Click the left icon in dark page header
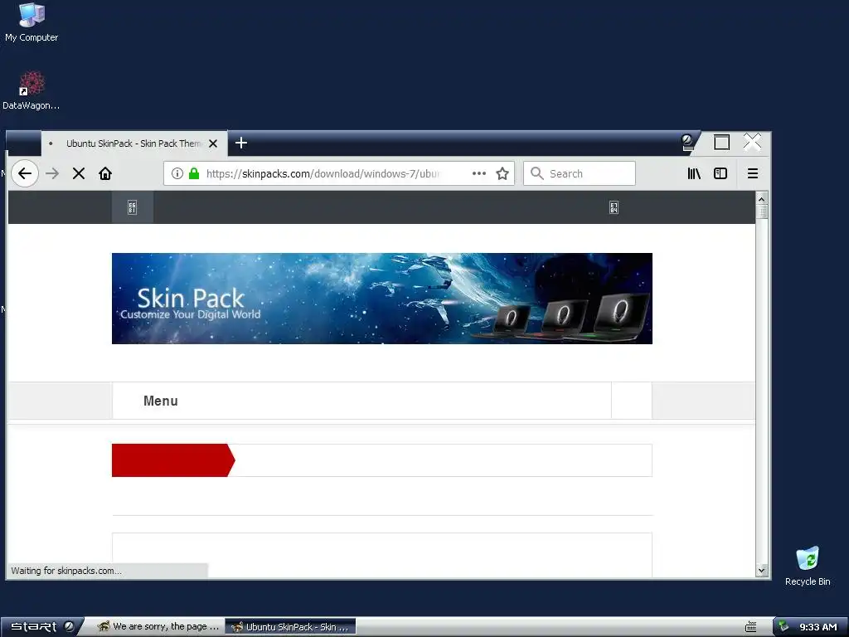This screenshot has width=849, height=637. tap(132, 207)
